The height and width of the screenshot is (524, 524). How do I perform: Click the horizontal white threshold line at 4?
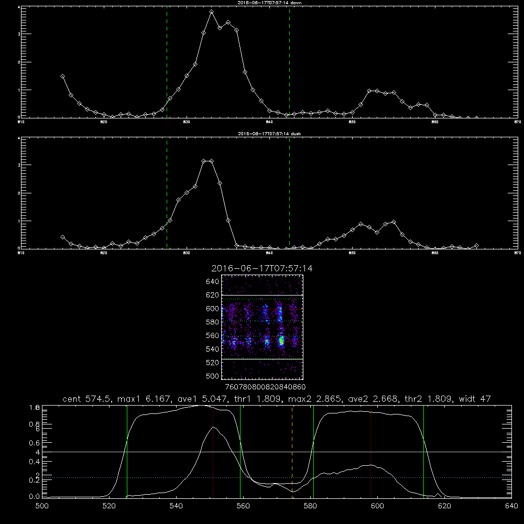click(x=277, y=452)
